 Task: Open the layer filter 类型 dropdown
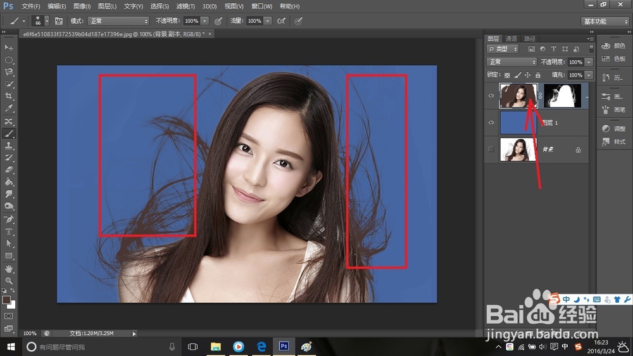pyautogui.click(x=503, y=49)
